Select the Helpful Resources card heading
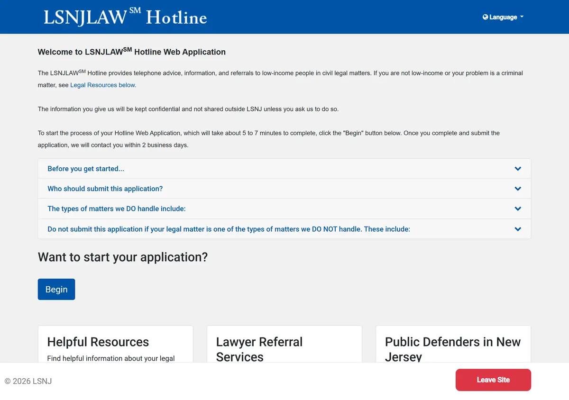 click(x=98, y=342)
